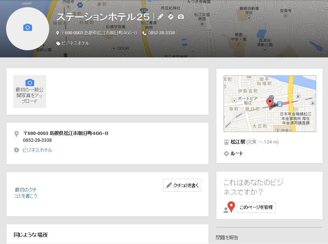The width and height of the screenshot is (328, 244).
Task: Open the ビジネスホテル category link in card
Action: click(37, 150)
